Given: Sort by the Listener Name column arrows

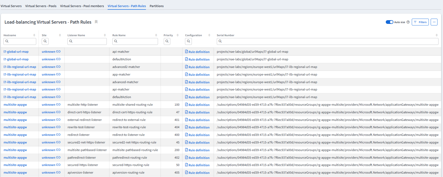Looking at the screenshot, I should pos(105,35).
